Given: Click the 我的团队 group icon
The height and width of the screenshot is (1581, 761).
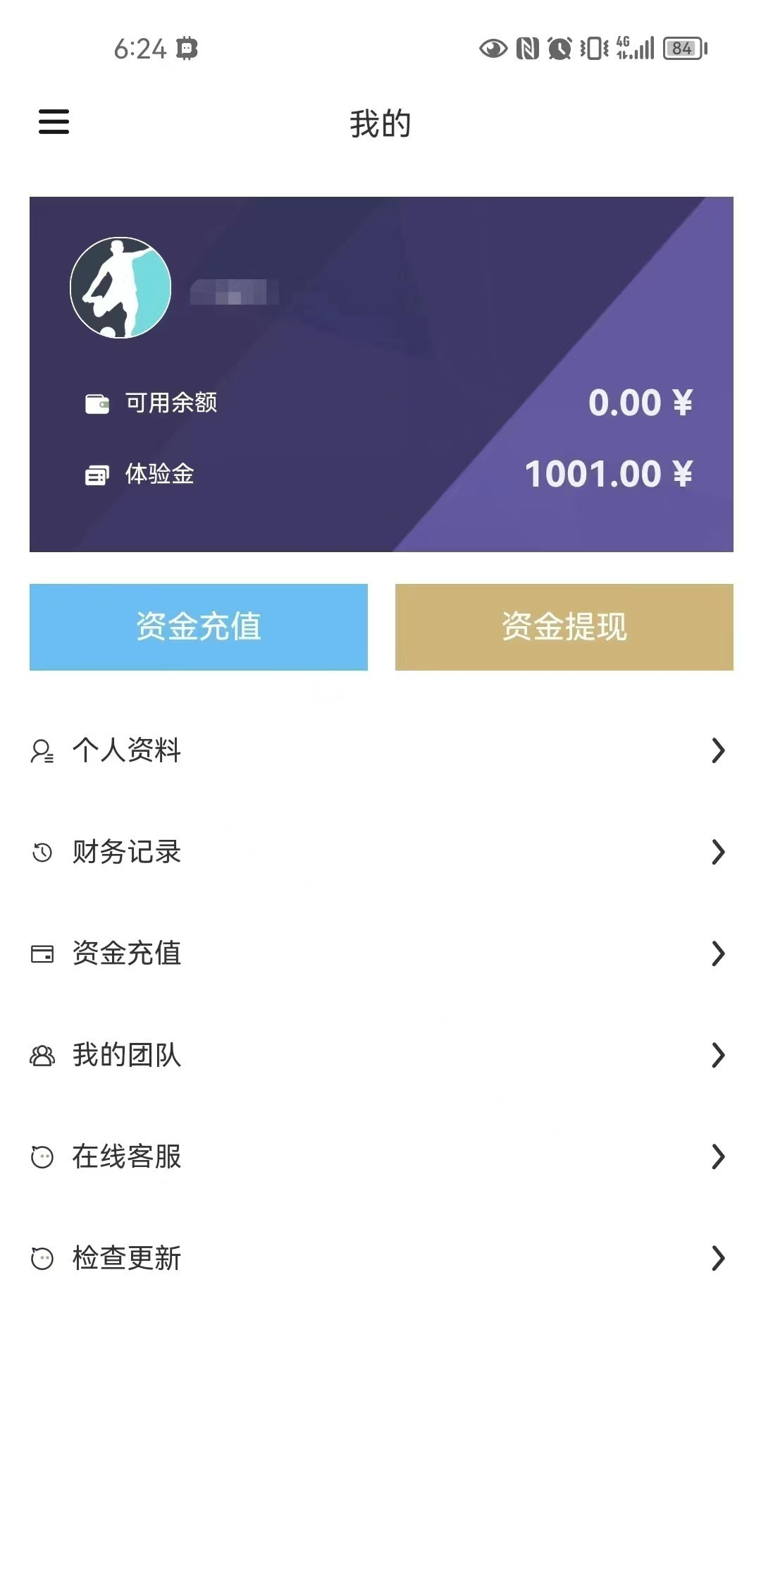Looking at the screenshot, I should coord(42,1056).
